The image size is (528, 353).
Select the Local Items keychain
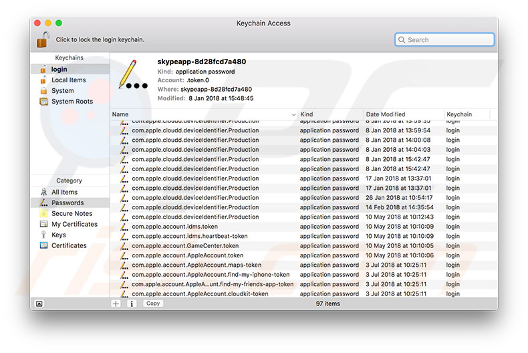tap(68, 80)
